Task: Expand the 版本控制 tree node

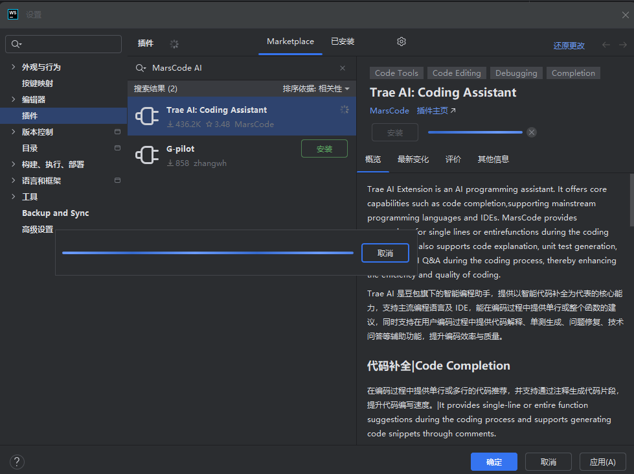Action: coord(14,132)
